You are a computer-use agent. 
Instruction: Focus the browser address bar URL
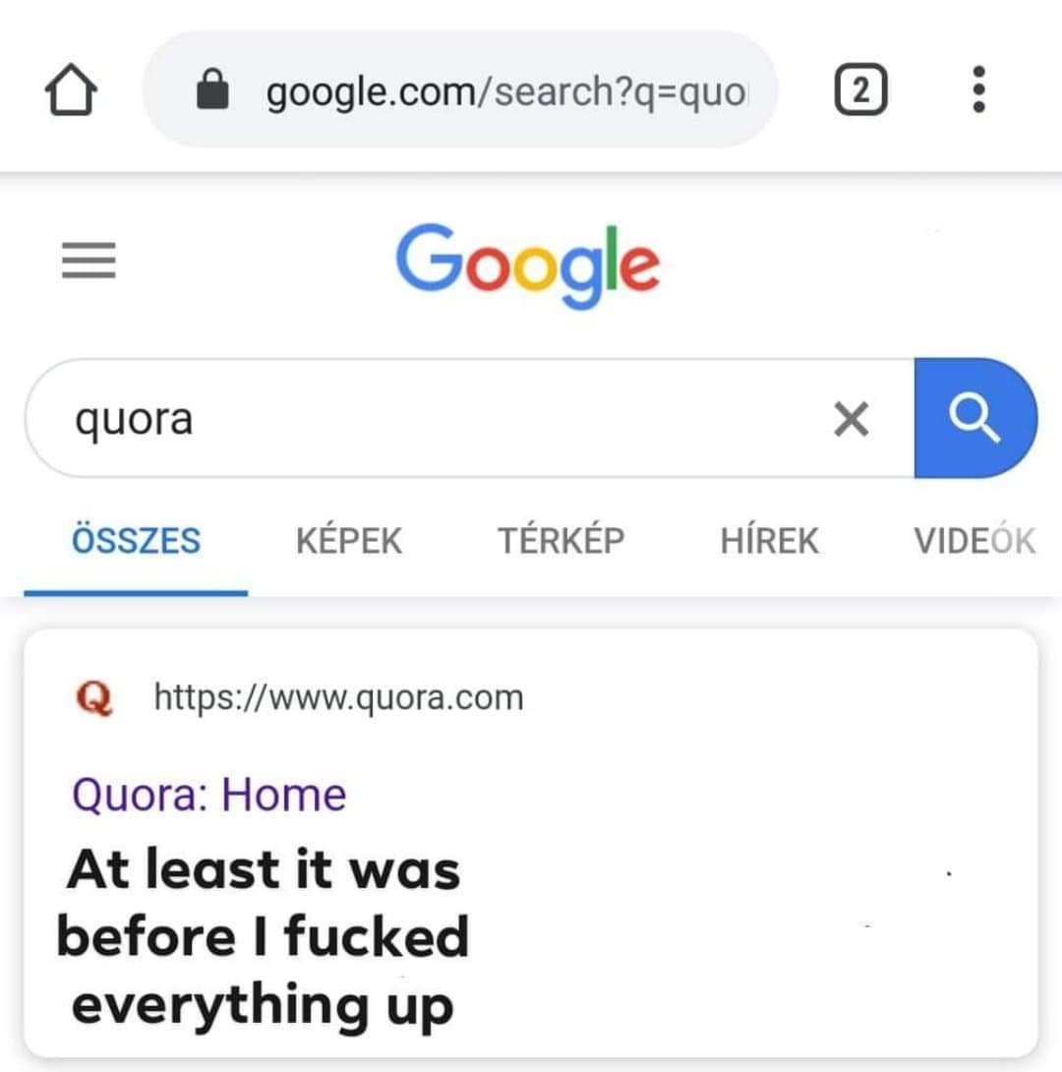[x=506, y=91]
